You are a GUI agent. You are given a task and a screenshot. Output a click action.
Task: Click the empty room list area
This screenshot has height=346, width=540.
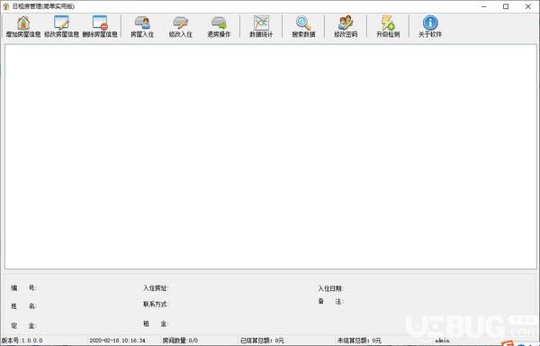pyautogui.click(x=271, y=157)
